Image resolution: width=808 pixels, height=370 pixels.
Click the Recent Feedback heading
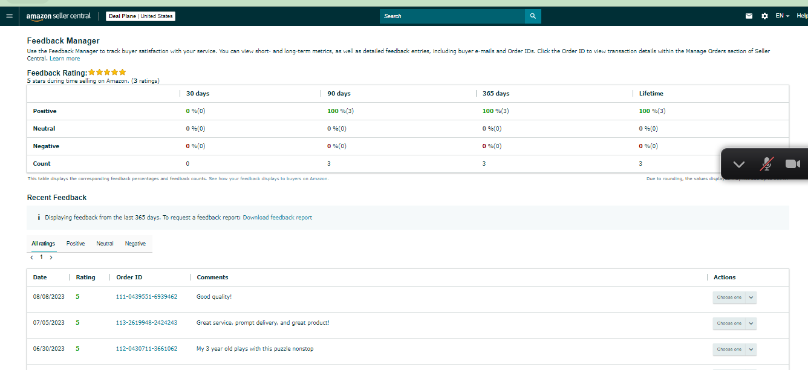point(57,198)
